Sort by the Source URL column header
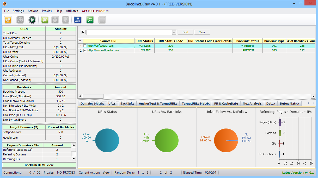Viewport: 318px width, 178px height. pyautogui.click(x=109, y=41)
